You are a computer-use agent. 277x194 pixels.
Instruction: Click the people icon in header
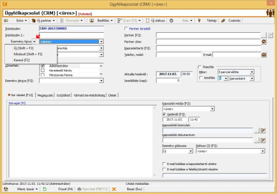coord(270,13)
